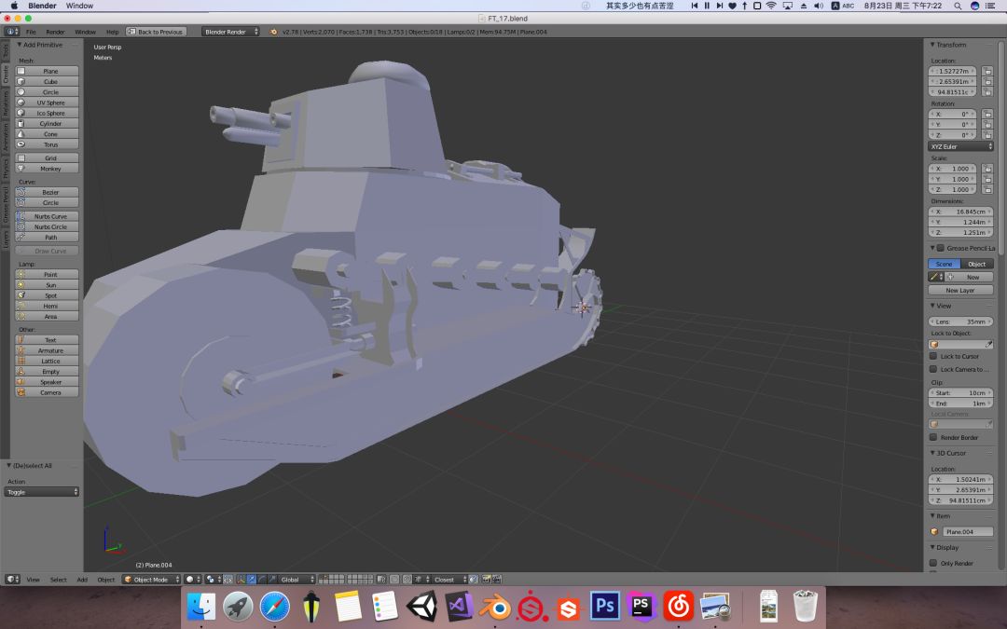Click the lock icon beside Rotation X
Image resolution: width=1007 pixels, height=629 pixels.
(987, 114)
